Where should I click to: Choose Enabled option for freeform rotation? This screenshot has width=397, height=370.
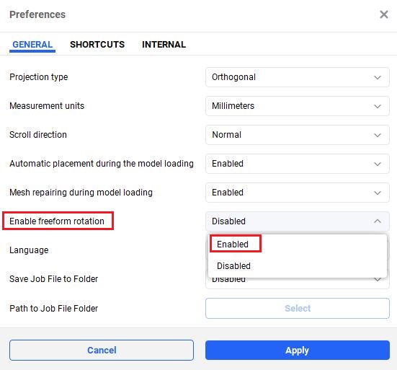tap(233, 244)
